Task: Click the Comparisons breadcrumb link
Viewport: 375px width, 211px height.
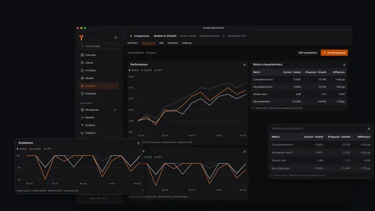Action: coord(142,36)
